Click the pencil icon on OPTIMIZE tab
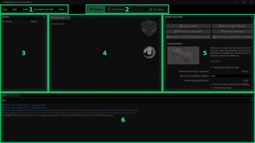255x143 pixels. coord(151,9)
